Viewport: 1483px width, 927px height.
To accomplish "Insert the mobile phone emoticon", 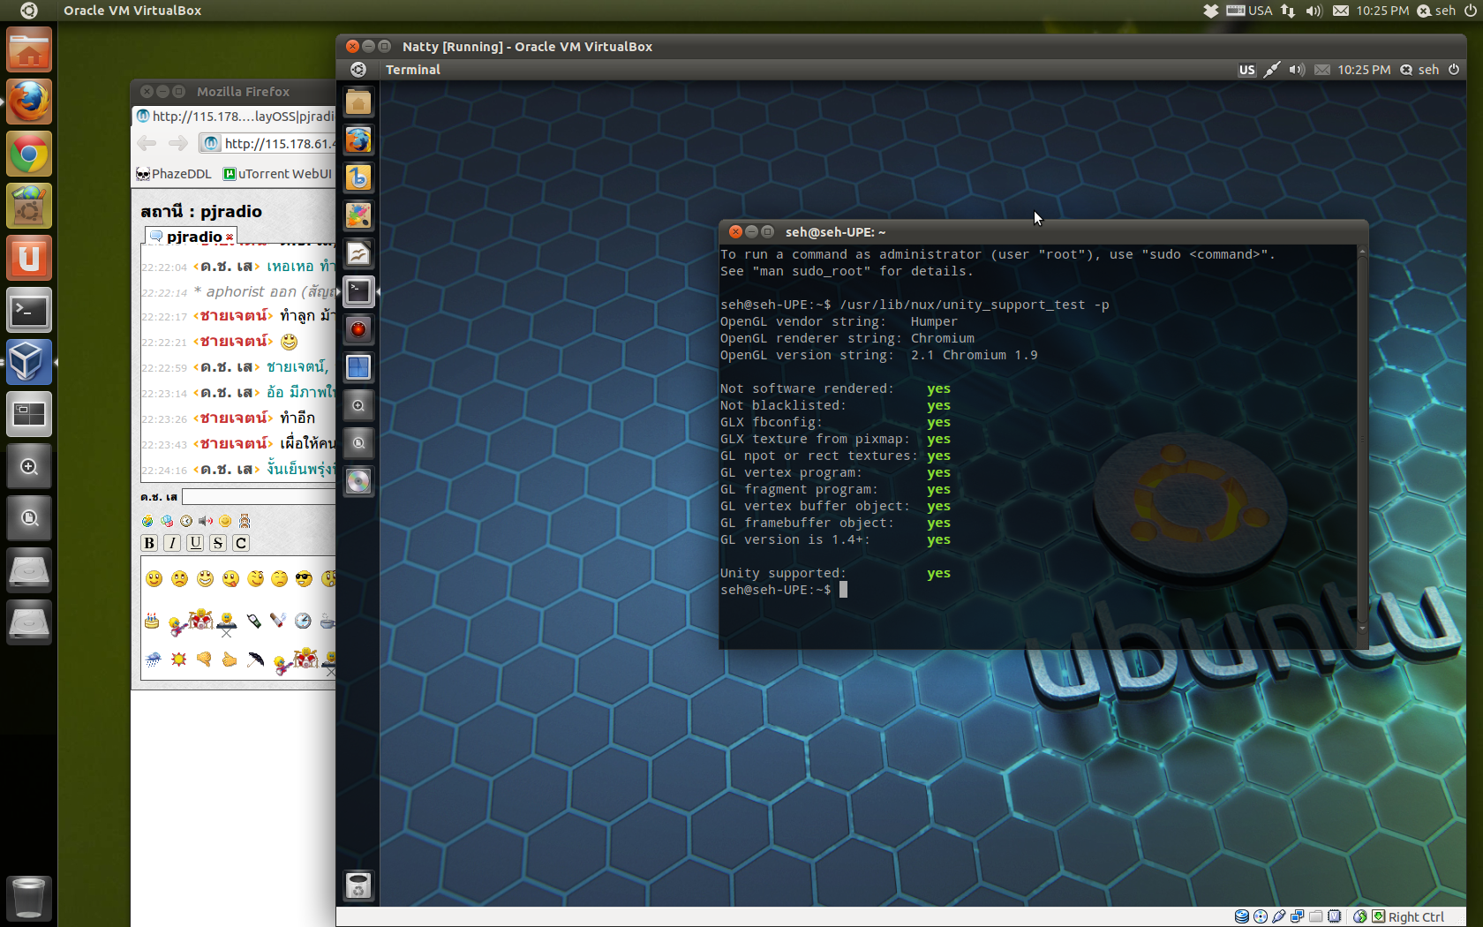I will [x=254, y=622].
